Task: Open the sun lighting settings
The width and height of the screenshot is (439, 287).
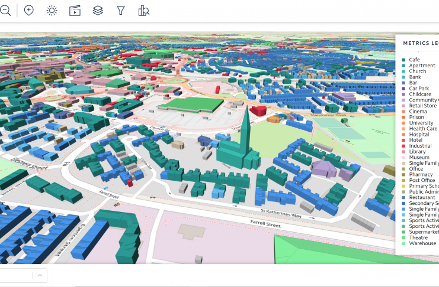Action: click(52, 10)
